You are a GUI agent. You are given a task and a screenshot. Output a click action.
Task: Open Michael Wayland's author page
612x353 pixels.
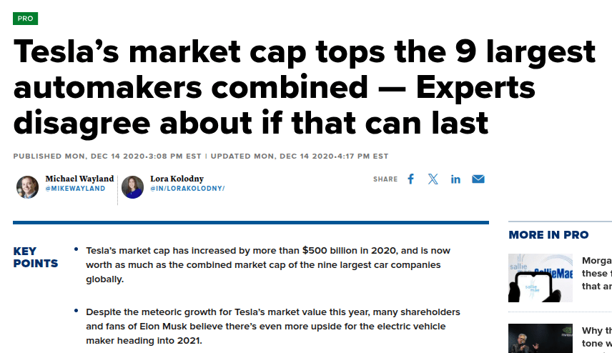coord(79,179)
